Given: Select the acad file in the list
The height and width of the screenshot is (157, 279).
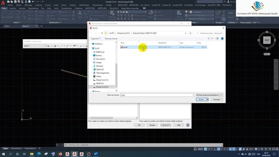Looking at the screenshot, I should (163, 47).
